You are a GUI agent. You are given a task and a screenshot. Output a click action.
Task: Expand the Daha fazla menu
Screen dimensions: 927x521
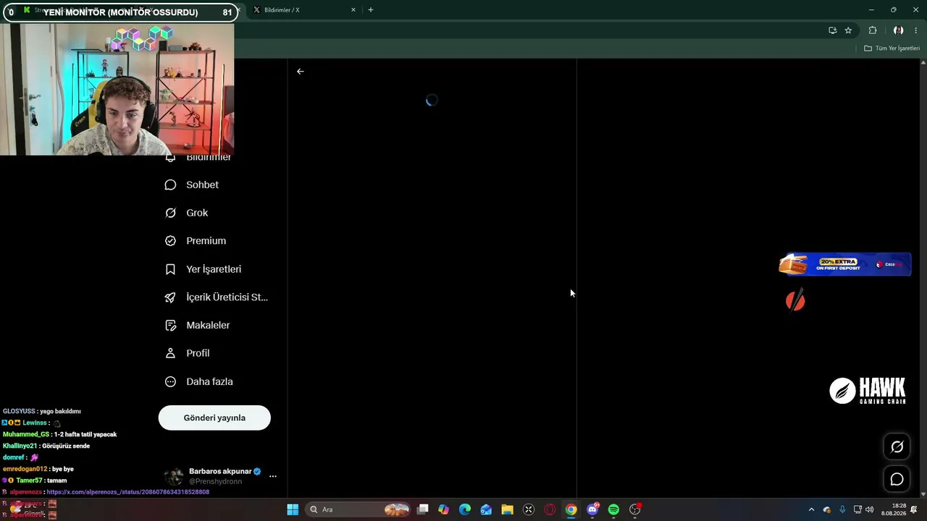click(x=209, y=381)
